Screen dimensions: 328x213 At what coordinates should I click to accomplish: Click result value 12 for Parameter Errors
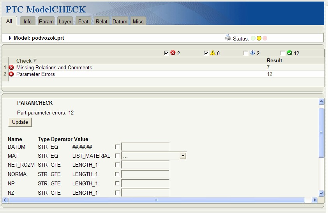[x=270, y=74]
